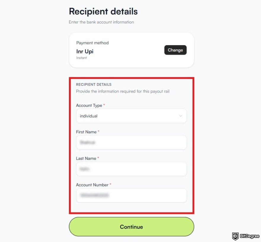Select the square "B" badge in the BitDegree watermark
This screenshot has width=261, height=242.
[x=235, y=236]
